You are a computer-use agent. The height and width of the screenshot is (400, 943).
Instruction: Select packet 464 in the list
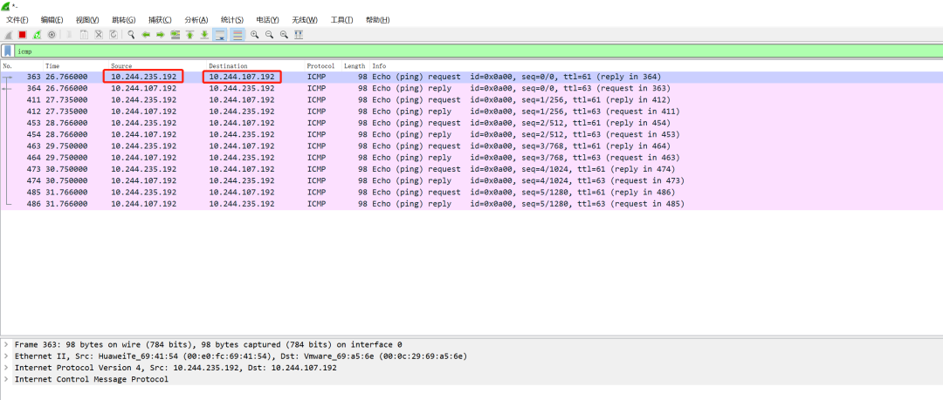click(471, 158)
